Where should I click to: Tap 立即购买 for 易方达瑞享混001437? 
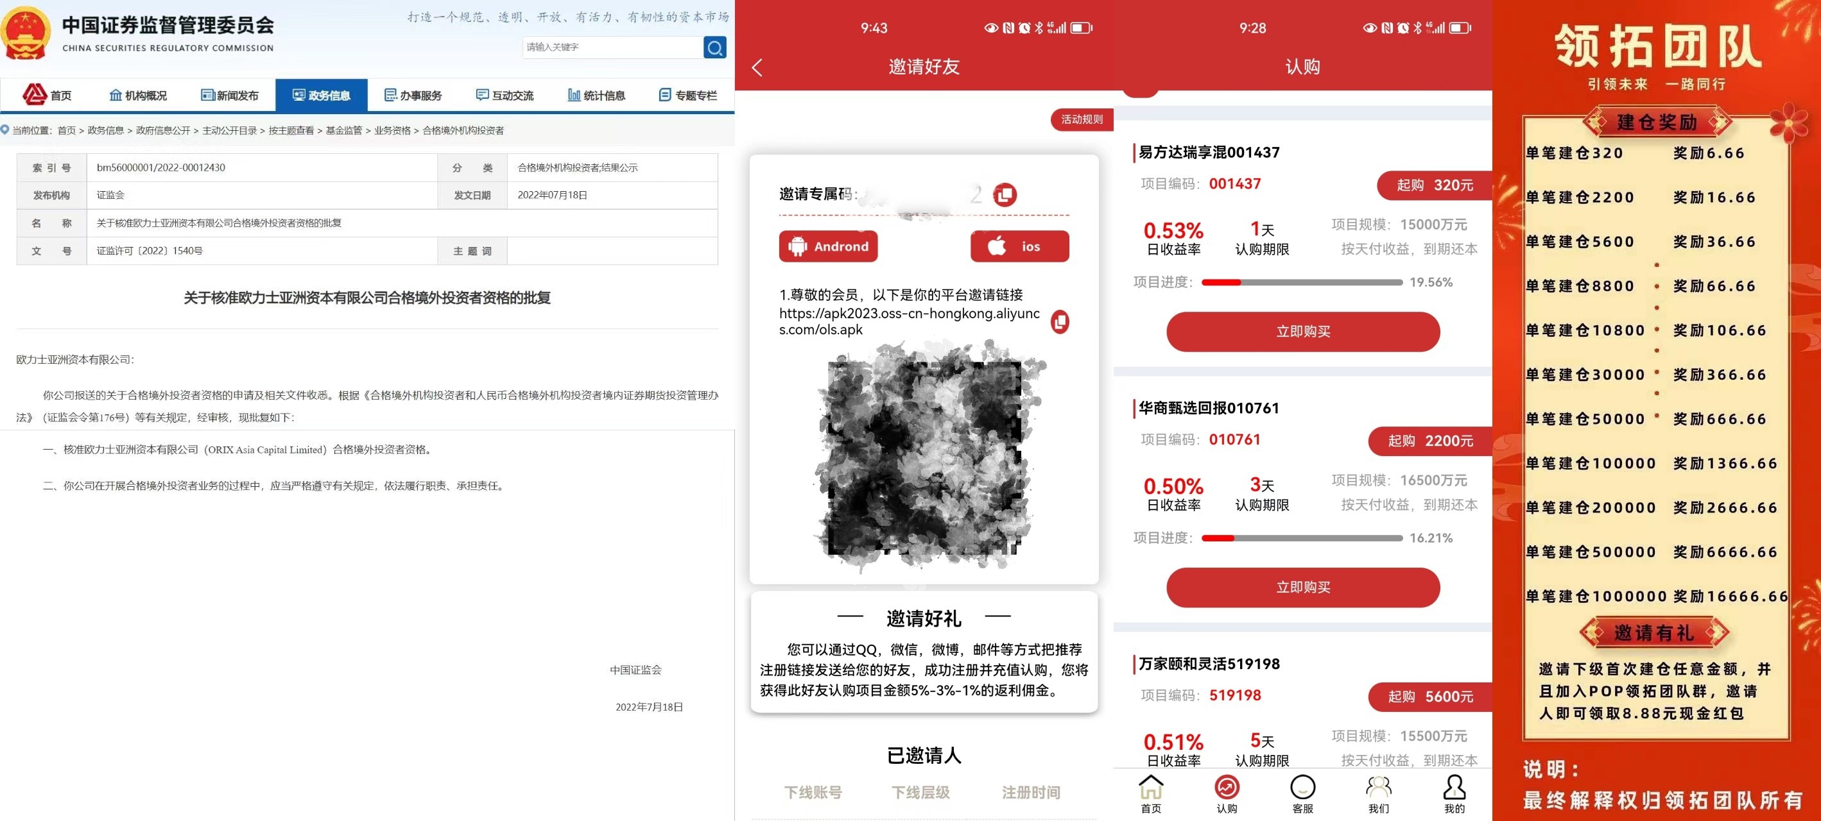tap(1303, 332)
